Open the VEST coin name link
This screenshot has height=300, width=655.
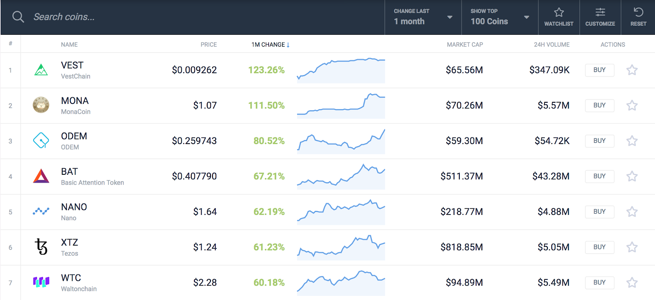click(x=72, y=65)
